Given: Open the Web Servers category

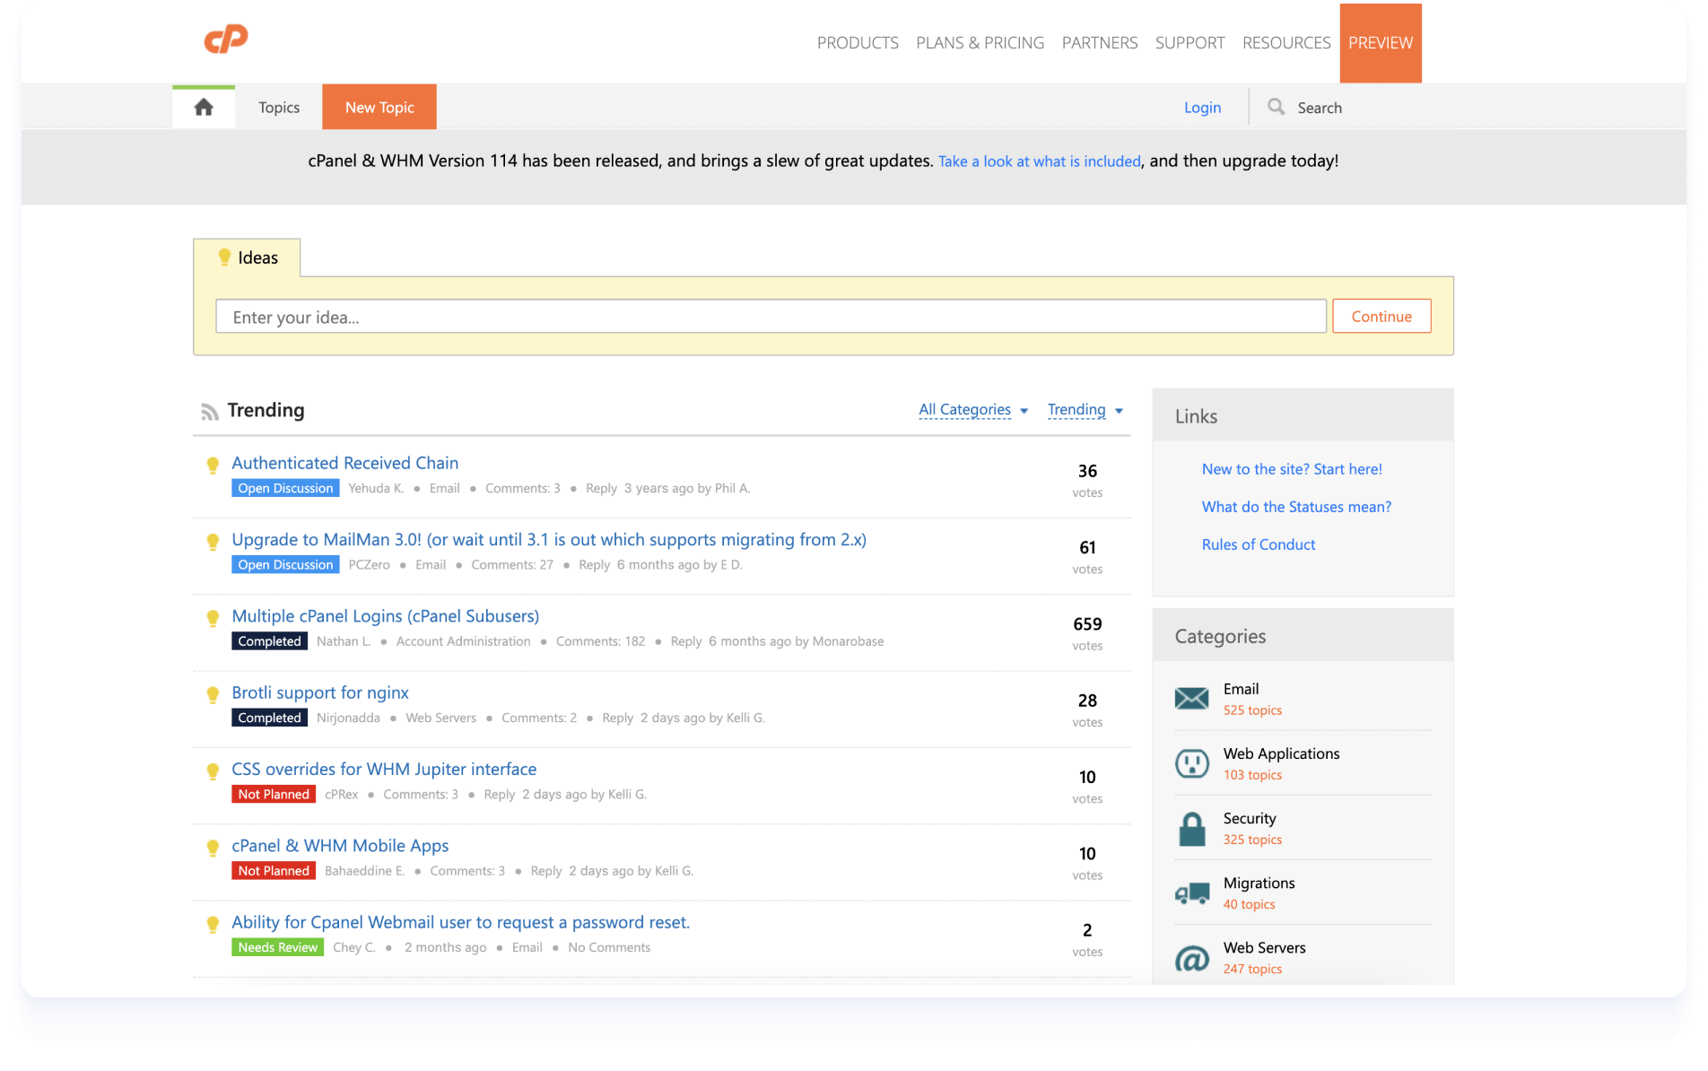Looking at the screenshot, I should coord(1264,947).
